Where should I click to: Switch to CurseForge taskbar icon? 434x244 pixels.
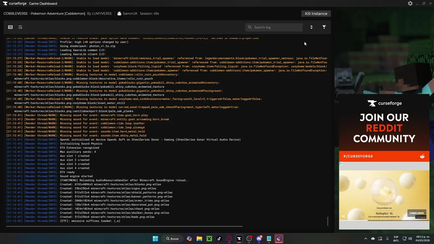tap(239, 239)
